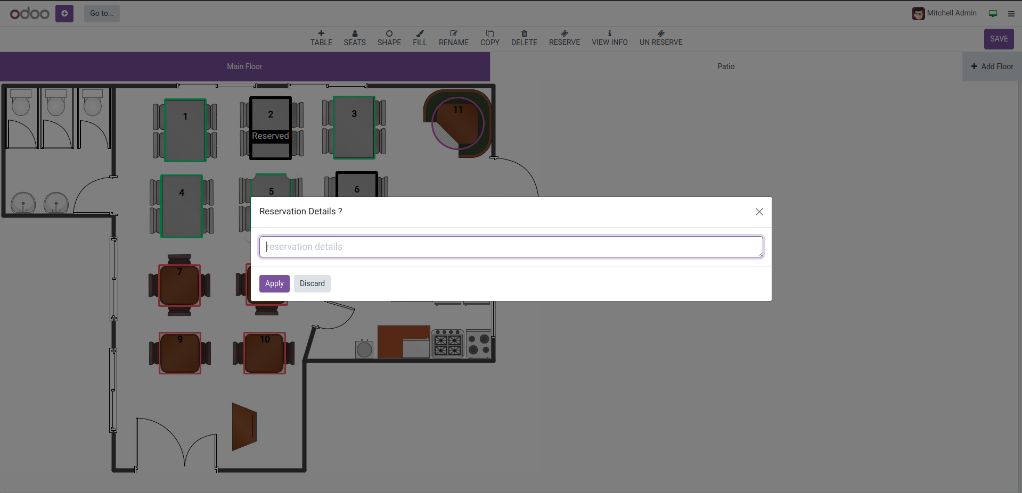Click the purple plus icon beside the Odoo logo
The width and height of the screenshot is (1022, 493).
click(x=64, y=13)
